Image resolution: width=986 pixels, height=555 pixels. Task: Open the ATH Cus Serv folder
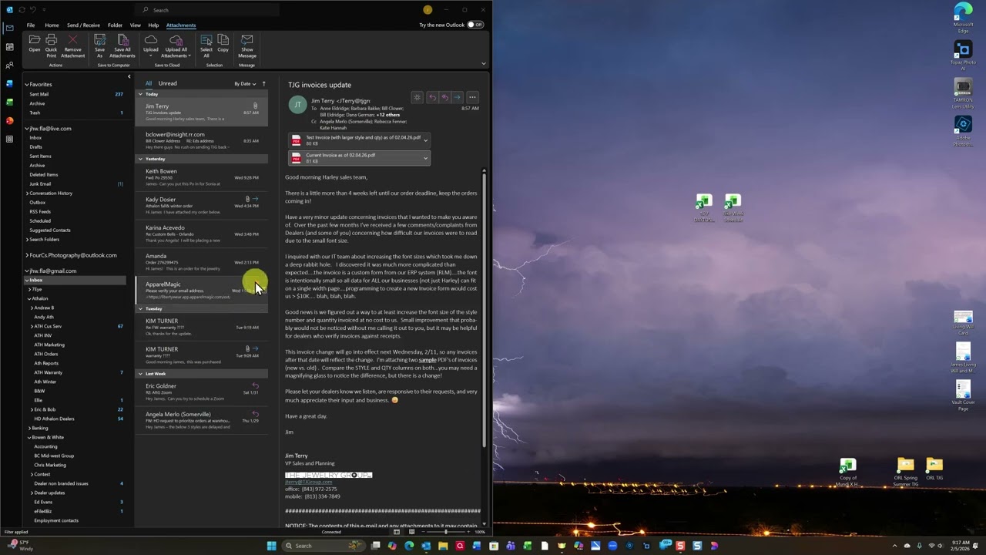[x=48, y=326]
